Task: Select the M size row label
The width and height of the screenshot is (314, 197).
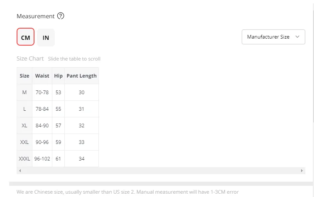Action: [25, 92]
